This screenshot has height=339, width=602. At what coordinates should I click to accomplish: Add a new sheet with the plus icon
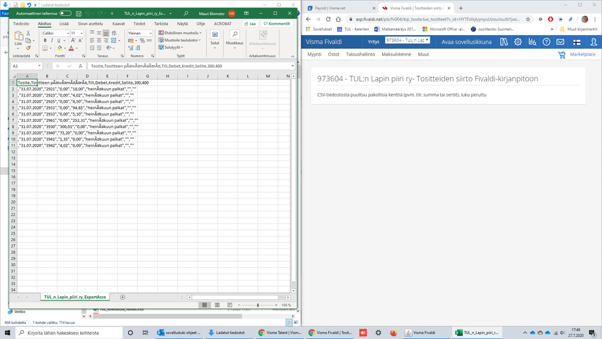(x=122, y=297)
